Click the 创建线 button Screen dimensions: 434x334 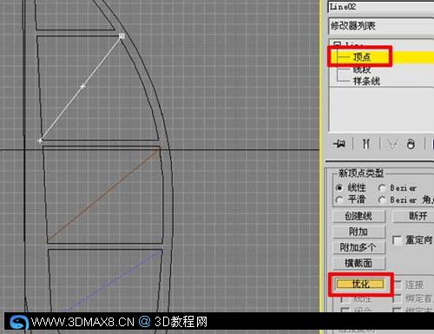tap(358, 216)
